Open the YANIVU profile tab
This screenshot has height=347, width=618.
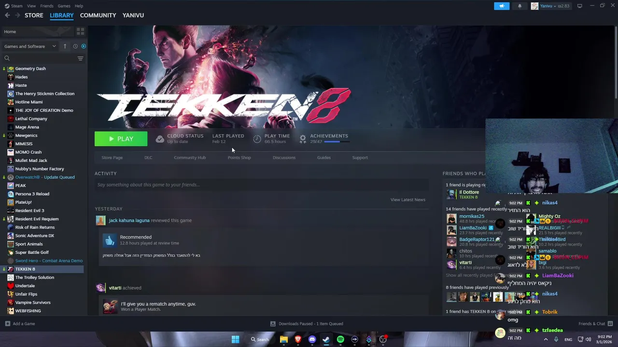point(133,15)
